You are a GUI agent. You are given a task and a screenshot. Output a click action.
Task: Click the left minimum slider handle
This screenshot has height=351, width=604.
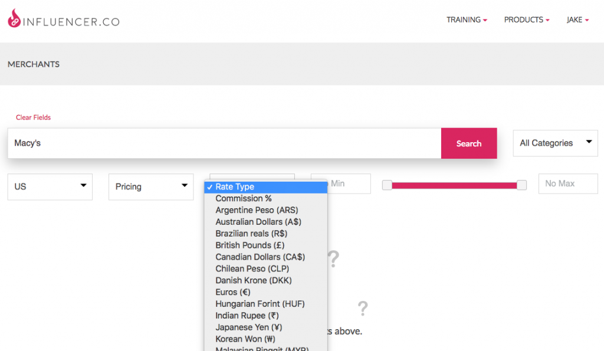[387, 185]
